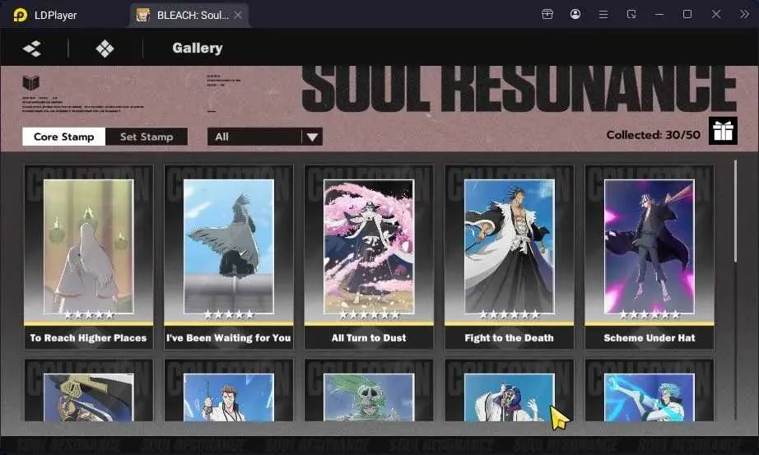Open LDPlayer store gift box icon
The image size is (759, 455).
[x=547, y=14]
